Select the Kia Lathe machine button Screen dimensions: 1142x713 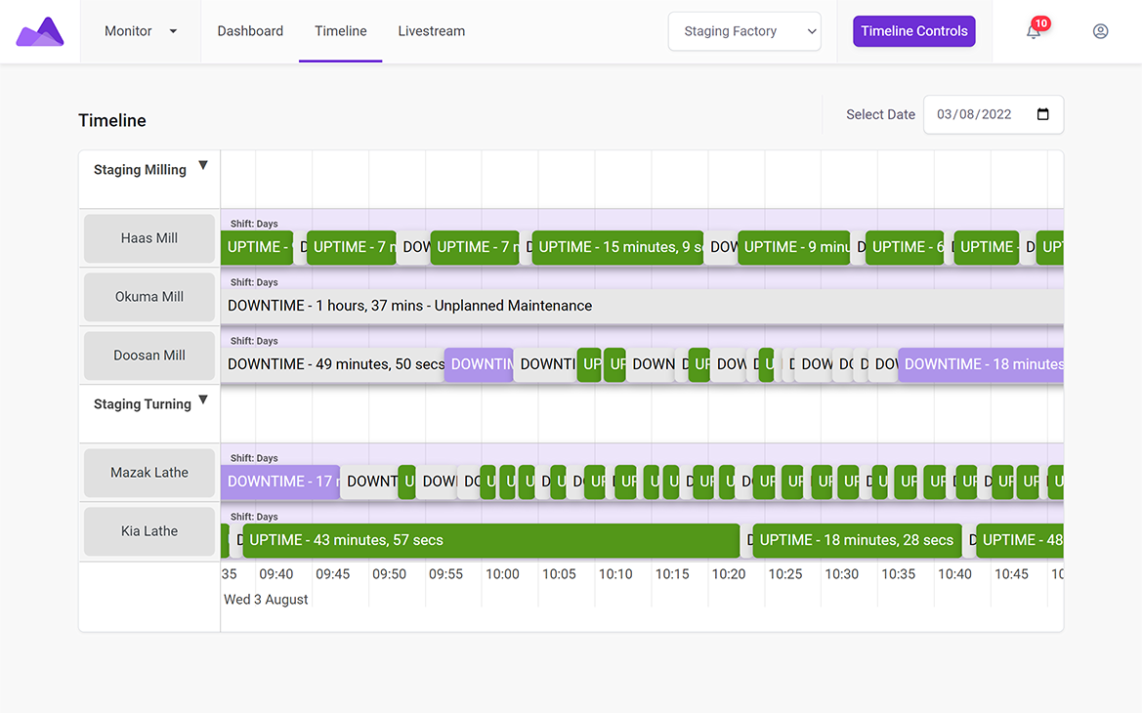click(149, 531)
